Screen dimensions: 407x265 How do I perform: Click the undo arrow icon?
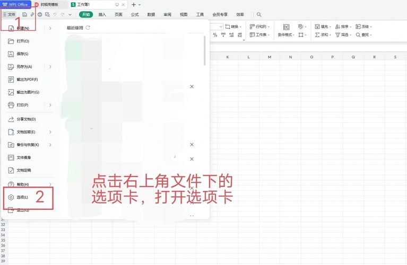pyautogui.click(x=55, y=14)
